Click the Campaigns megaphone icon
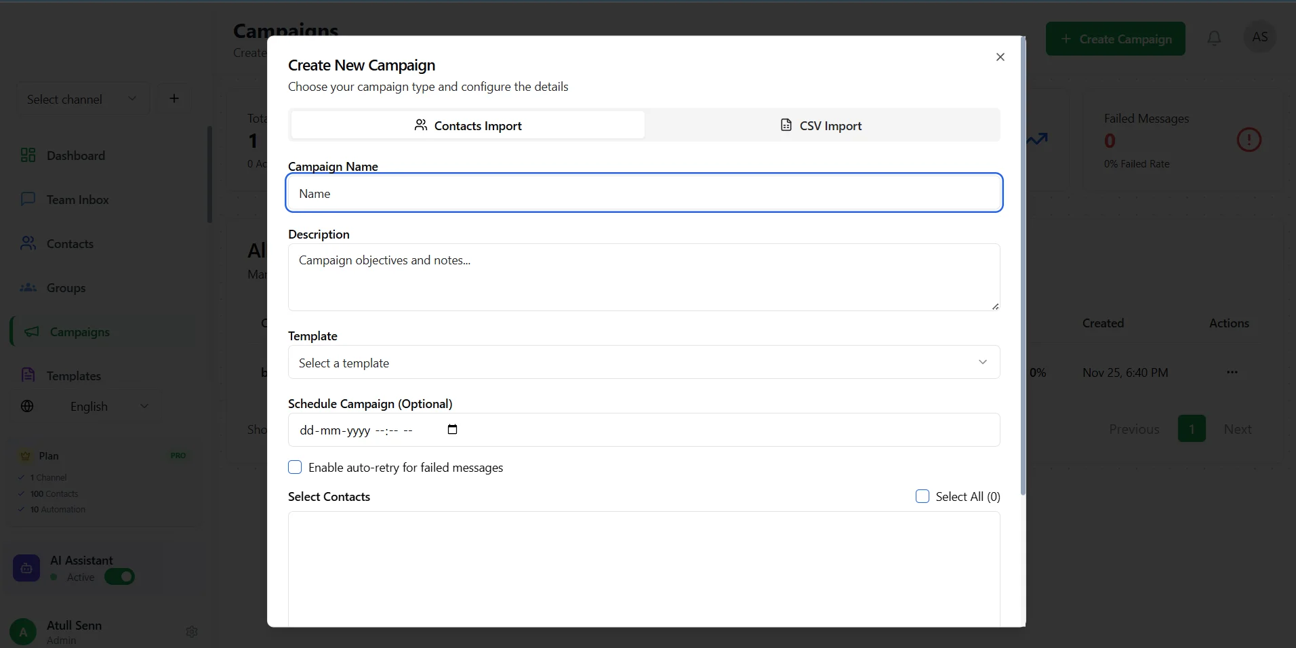This screenshot has height=648, width=1296. tap(31, 331)
